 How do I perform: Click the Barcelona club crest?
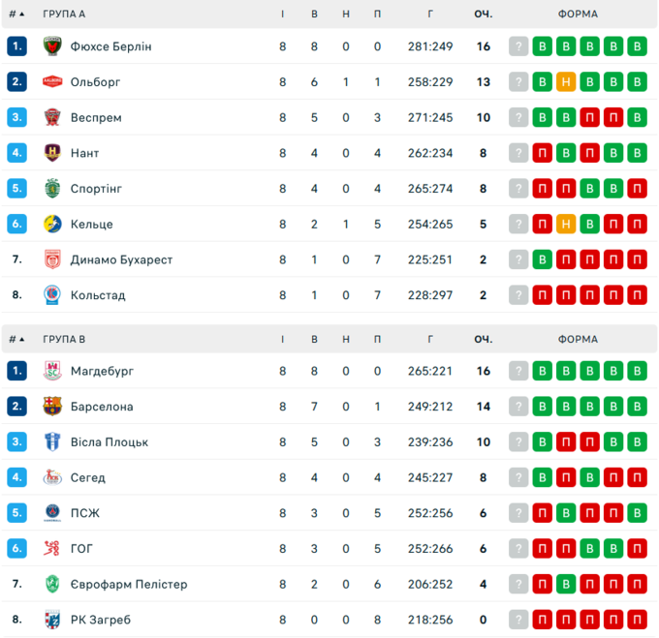52,407
